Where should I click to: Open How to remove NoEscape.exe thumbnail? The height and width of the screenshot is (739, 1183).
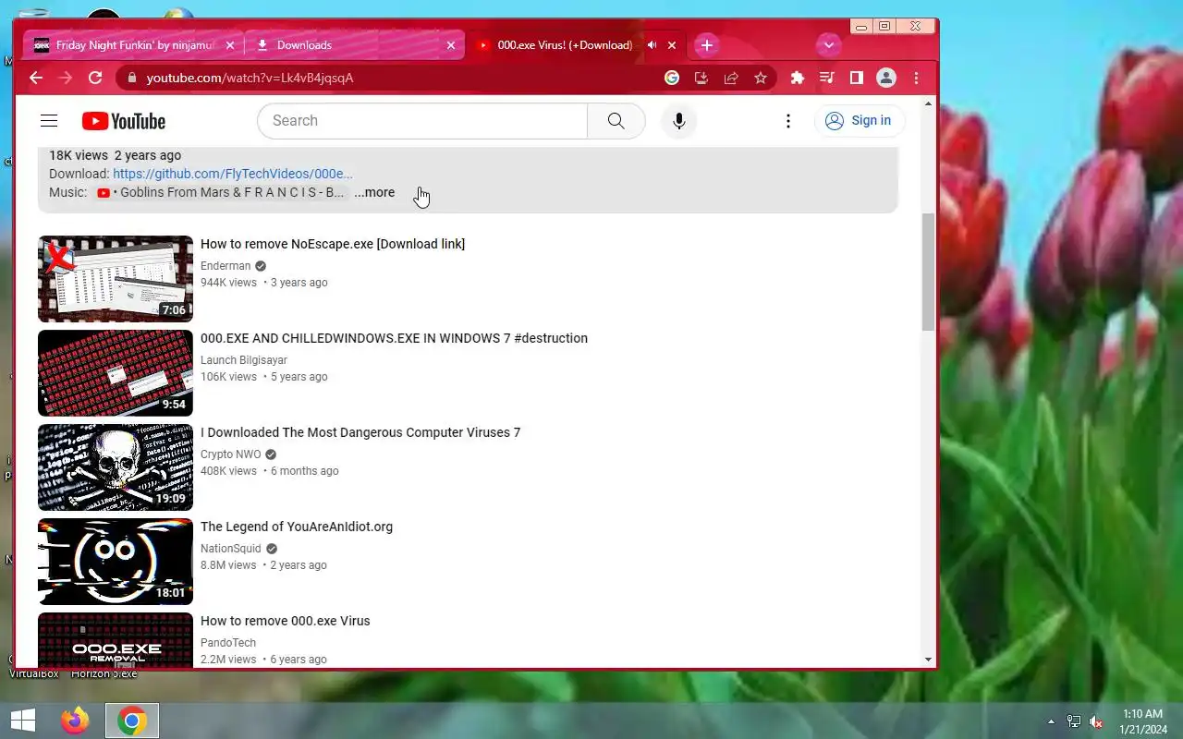pyautogui.click(x=116, y=279)
